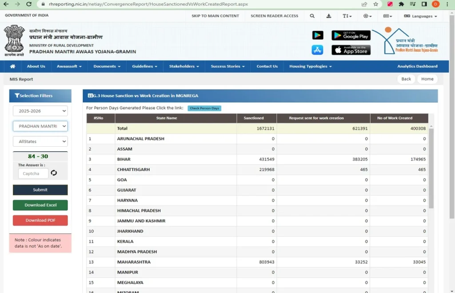Click the download icon in top bar
The height and width of the screenshot is (293, 455).
coord(329,16)
